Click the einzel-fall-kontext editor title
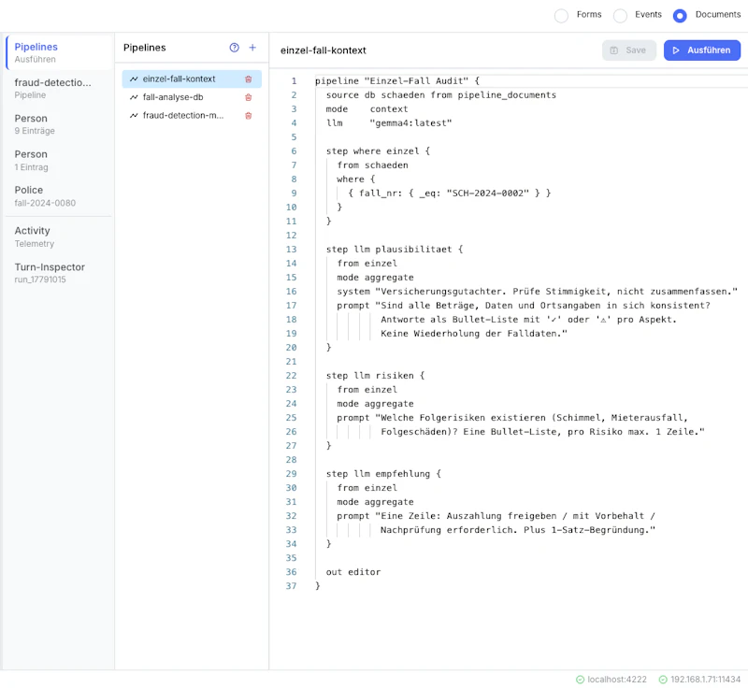Image resolution: width=748 pixels, height=688 pixels. coord(323,50)
